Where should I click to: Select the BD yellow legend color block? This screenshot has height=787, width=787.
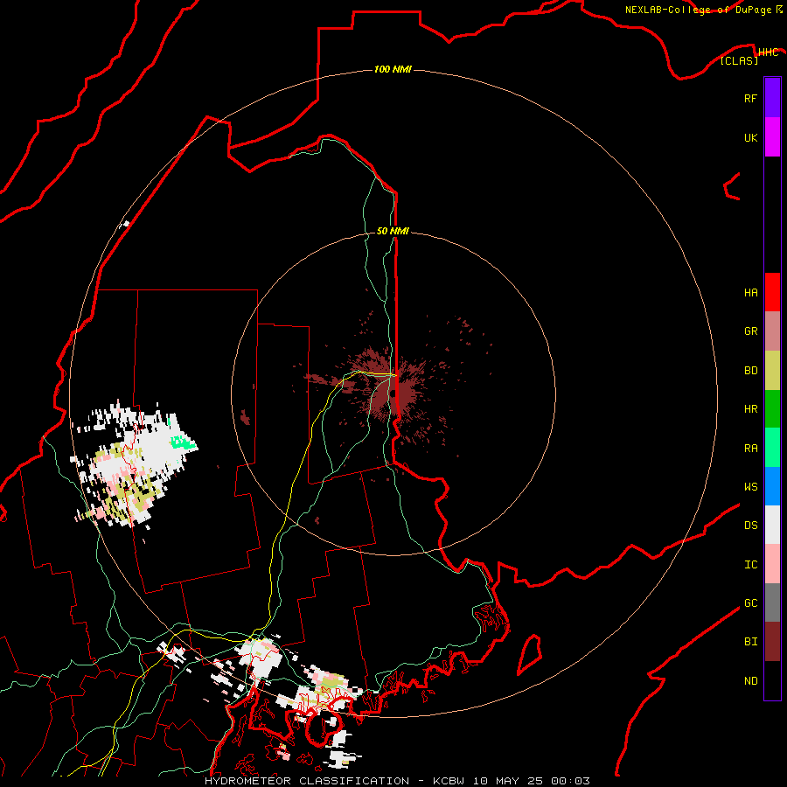[772, 370]
